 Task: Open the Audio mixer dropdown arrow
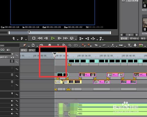pyautogui.click(x=145, y=46)
